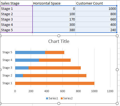Select the Customer Count cell with 800
Image resolution: width=120 pixels, height=106 pixels.
pyautogui.click(x=96, y=14)
